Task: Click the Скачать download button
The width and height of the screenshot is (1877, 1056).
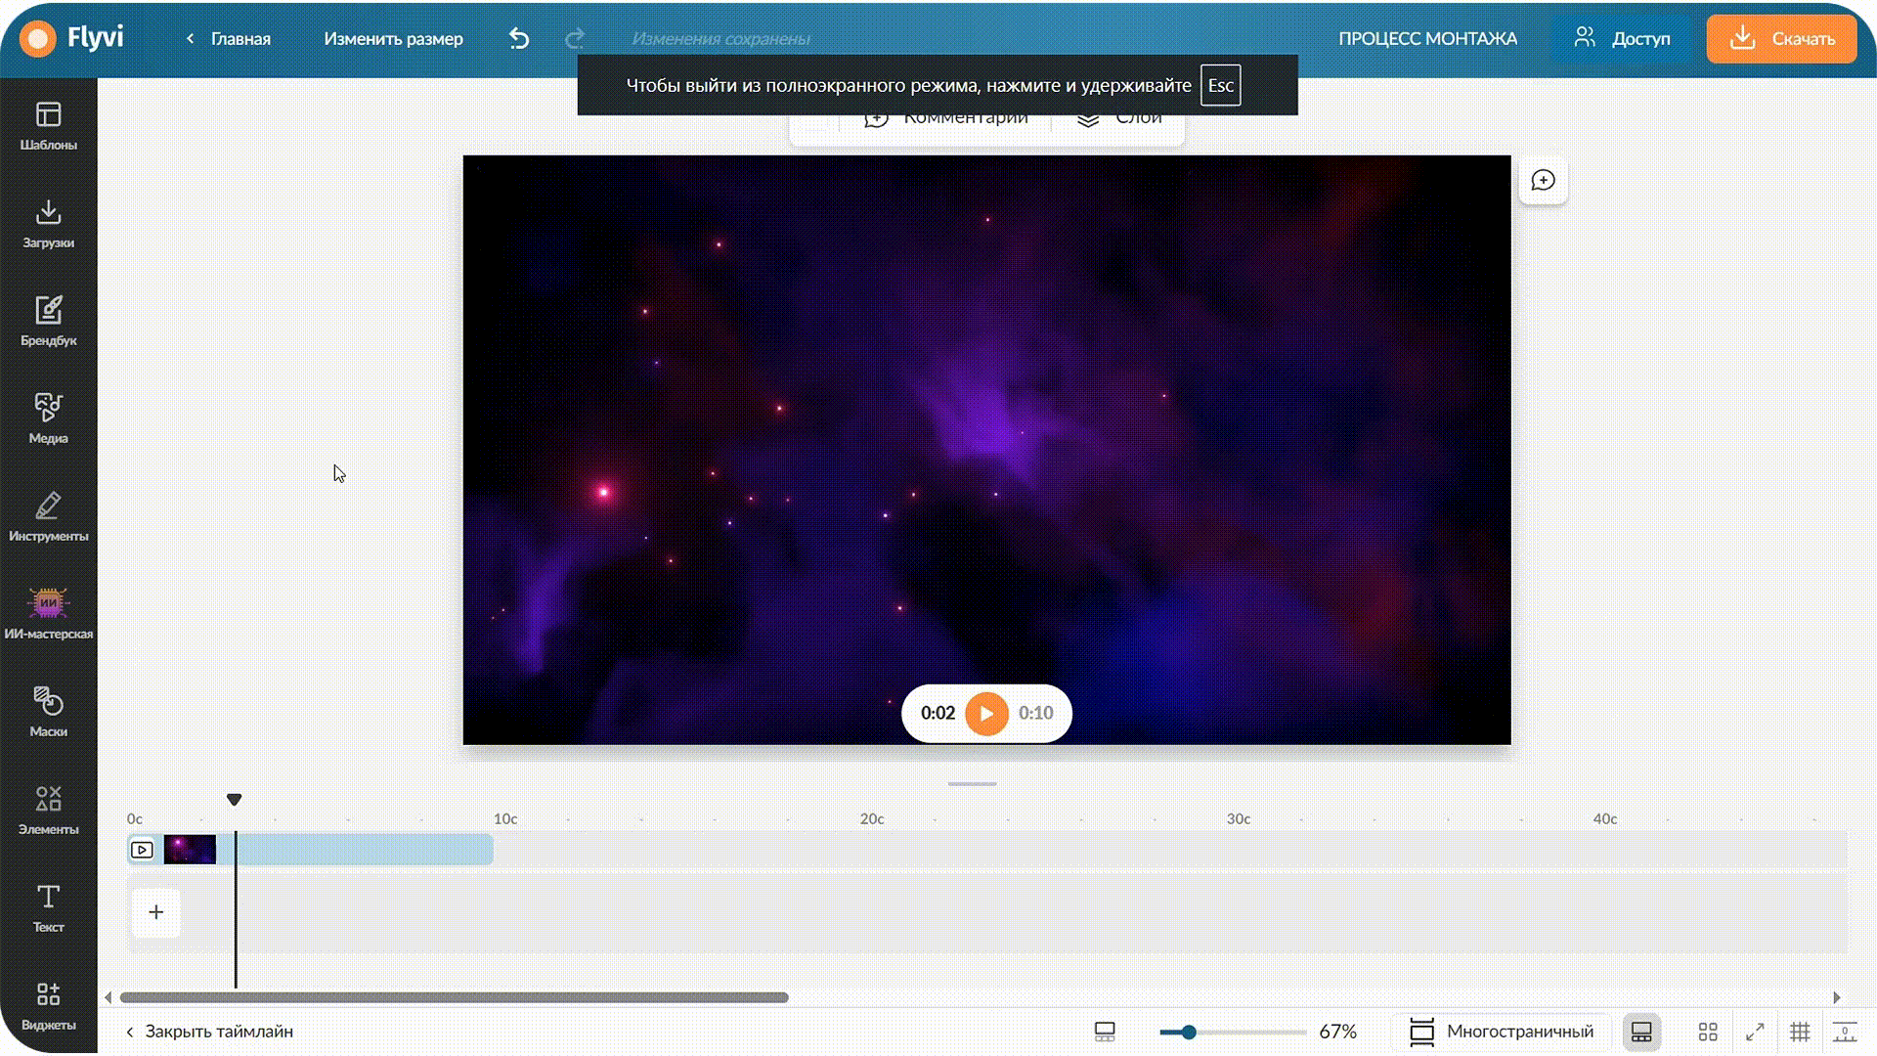Action: coord(1781,39)
